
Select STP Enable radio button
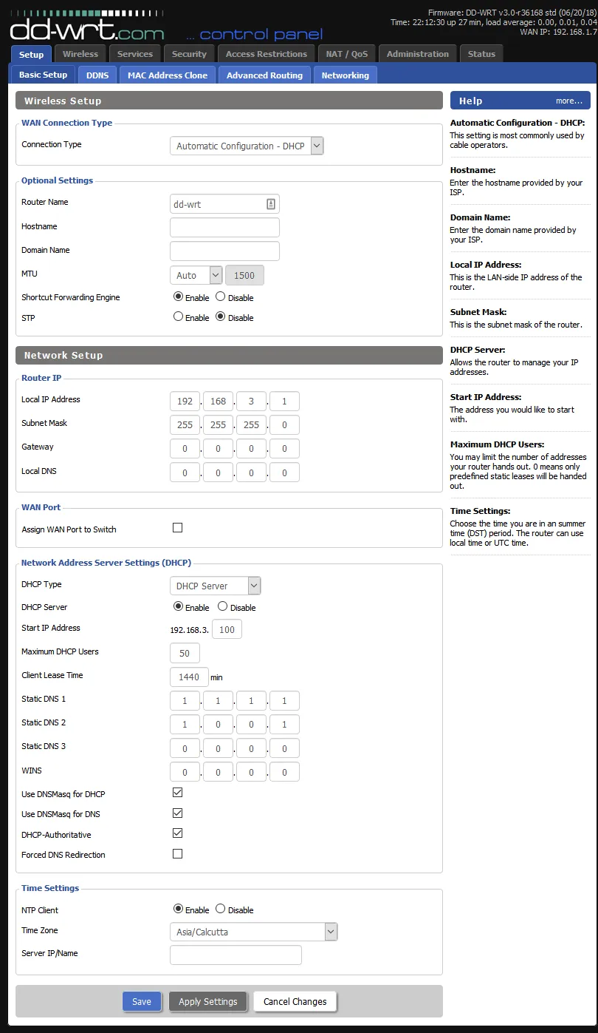[178, 316]
